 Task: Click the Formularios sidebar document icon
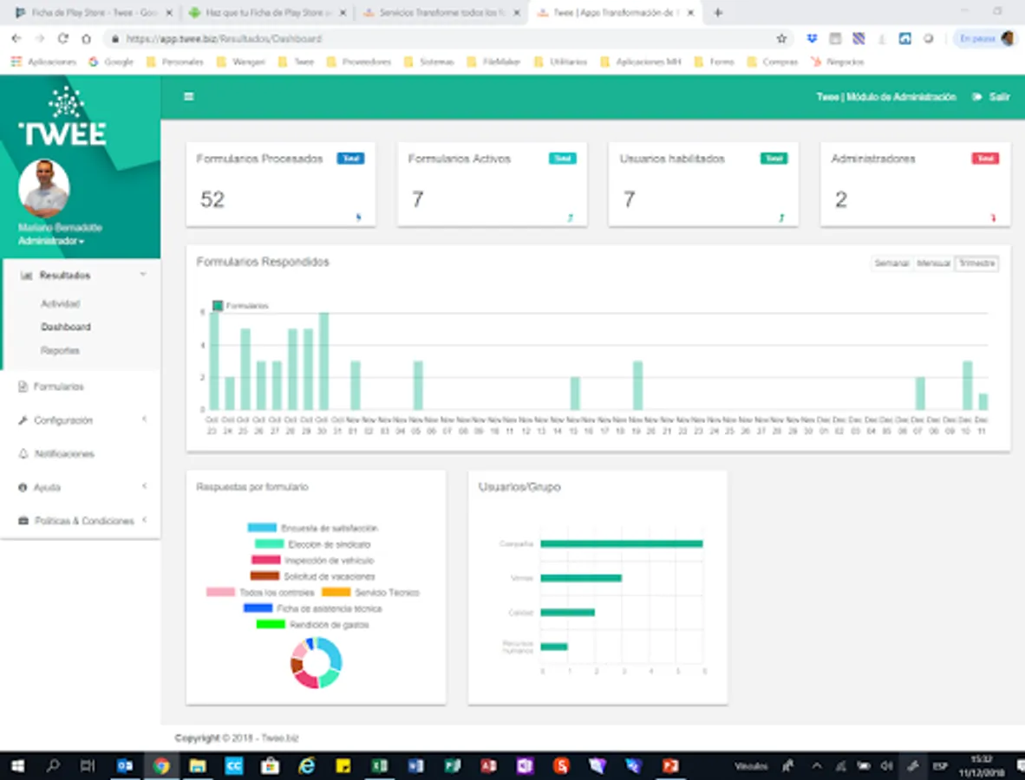coord(23,387)
